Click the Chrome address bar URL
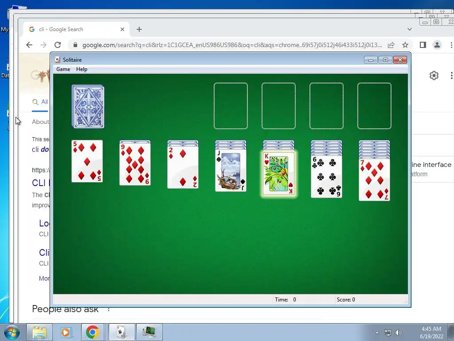Screen dimensions: 454x341 (232, 45)
